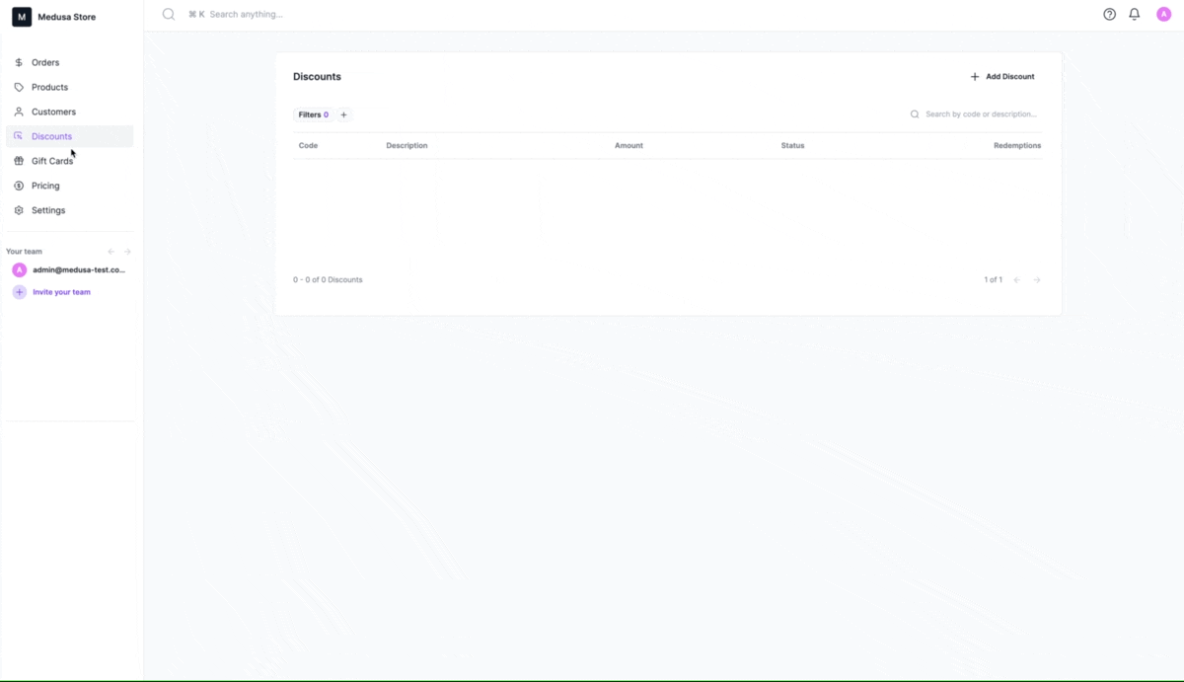Click the Medusa Store name
Screen dimensions: 1184x682
point(67,17)
